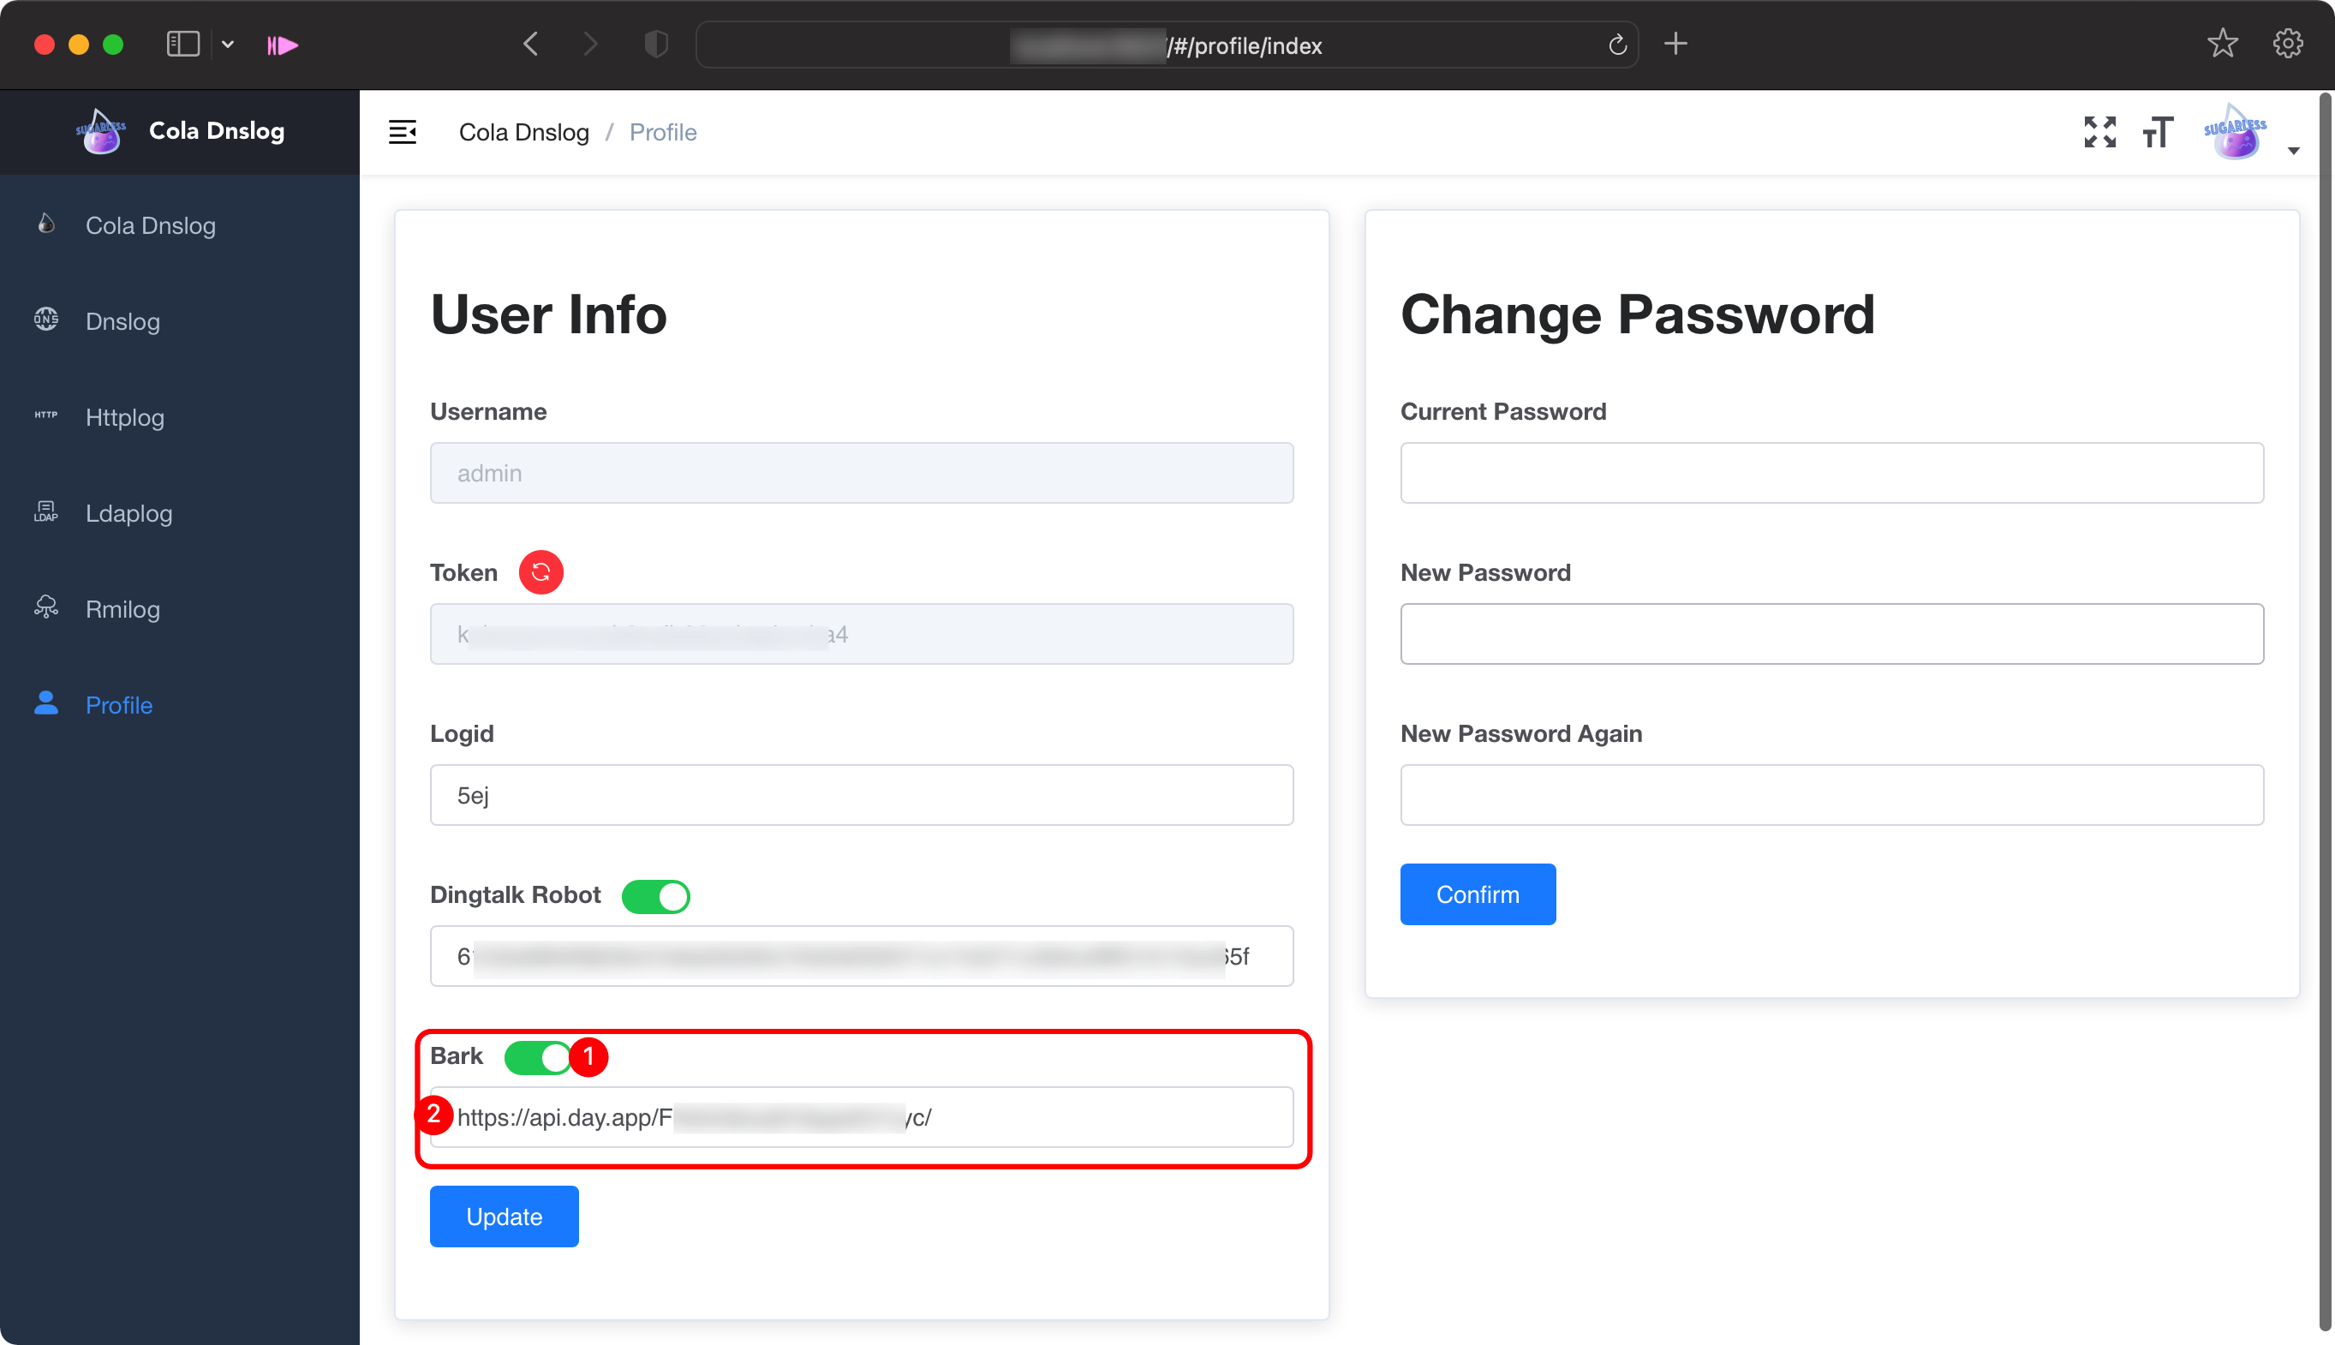The image size is (2335, 1345).
Task: Turn off the Bark toggle
Action: click(x=539, y=1058)
